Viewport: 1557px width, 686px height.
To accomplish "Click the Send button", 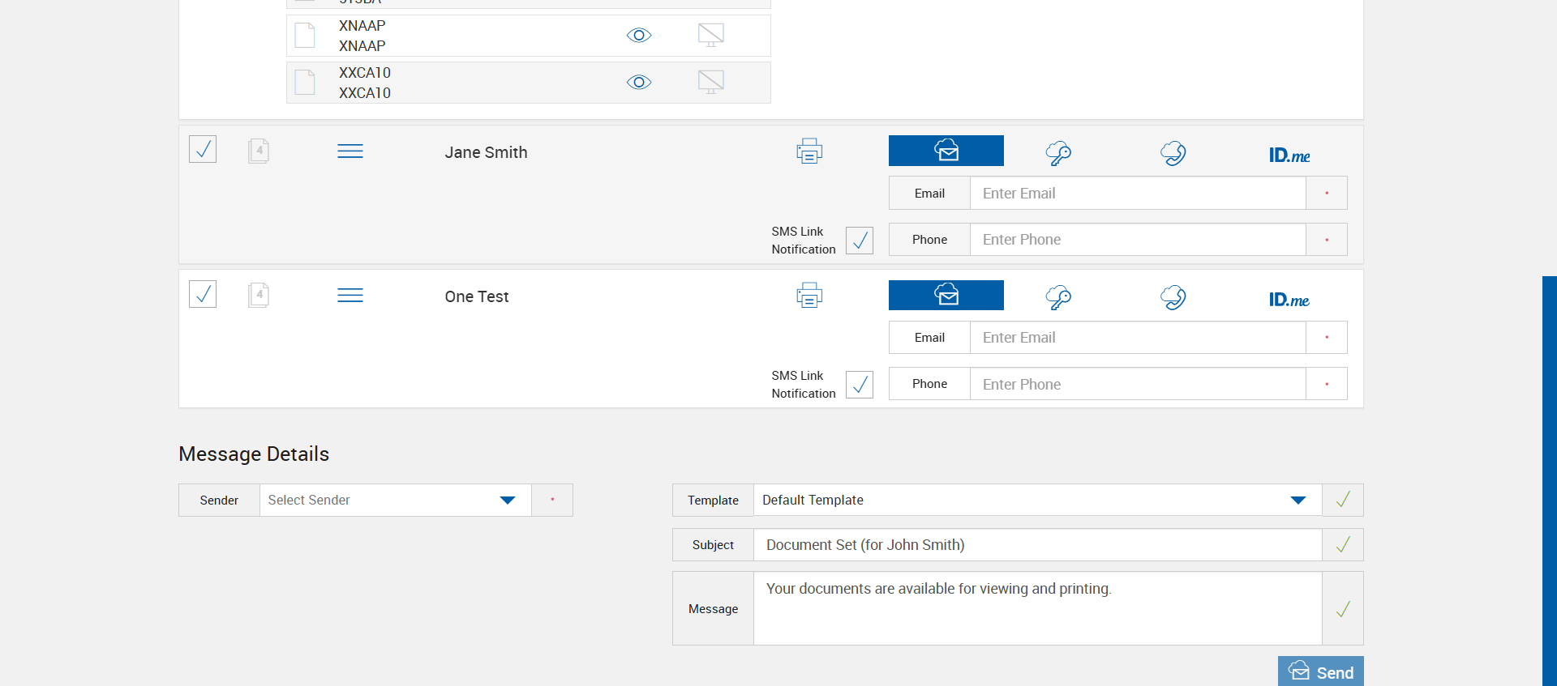I will coord(1320,672).
